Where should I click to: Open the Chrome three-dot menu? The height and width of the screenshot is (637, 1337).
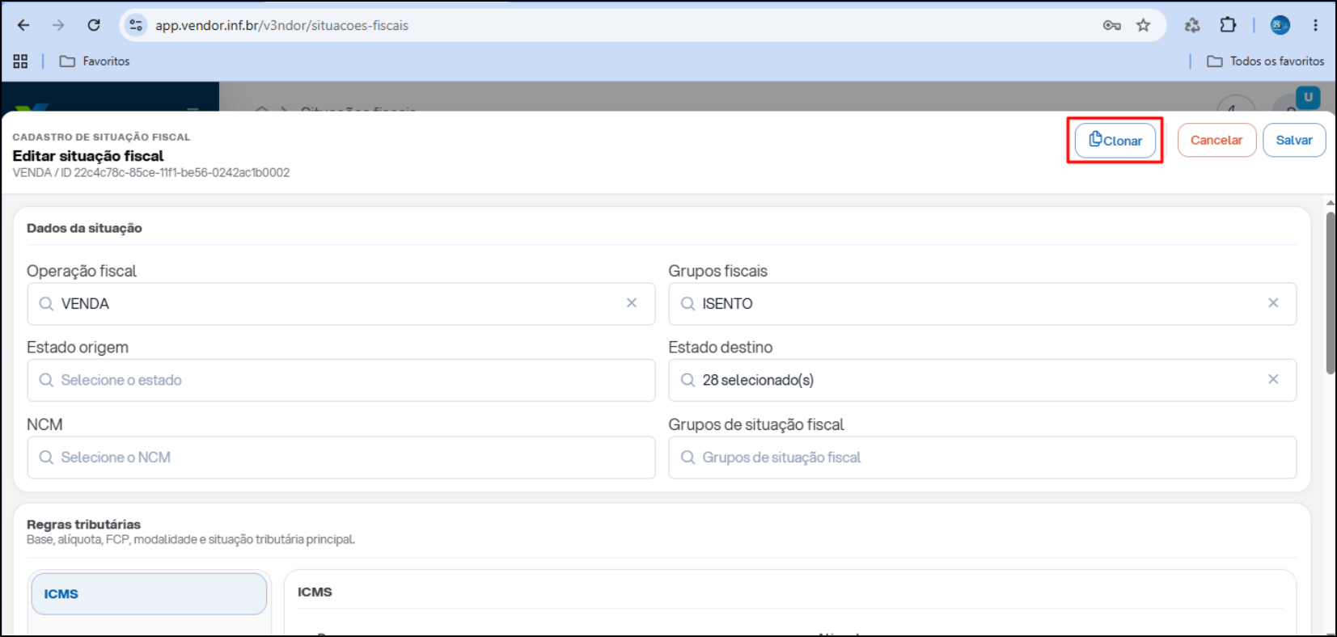tap(1316, 25)
